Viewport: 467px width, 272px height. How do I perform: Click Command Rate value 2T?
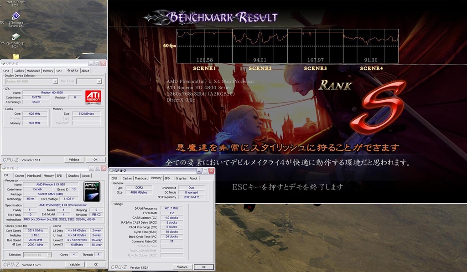click(x=171, y=241)
